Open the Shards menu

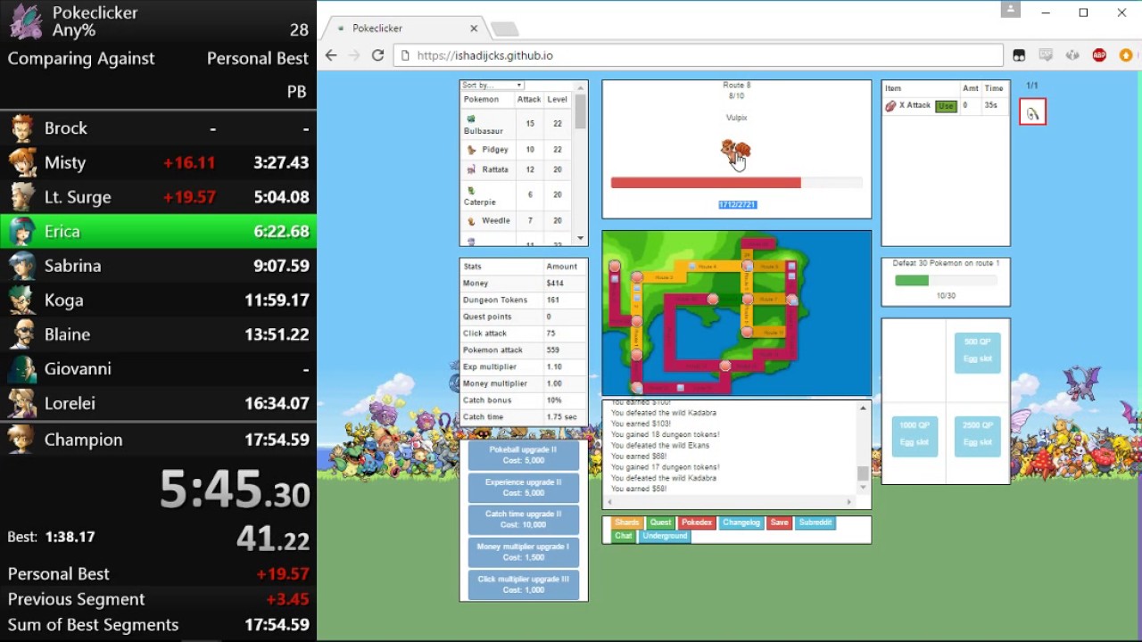(627, 523)
